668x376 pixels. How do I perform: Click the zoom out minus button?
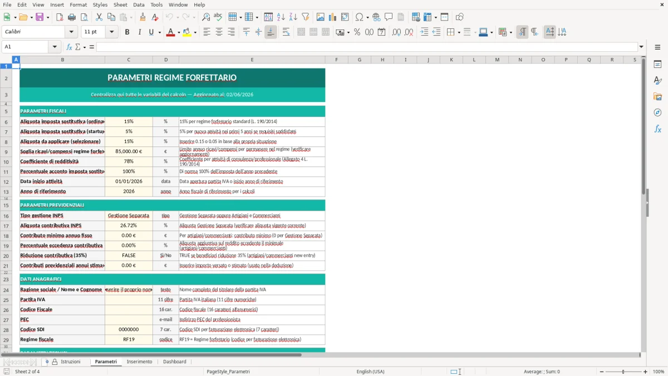(x=601, y=372)
